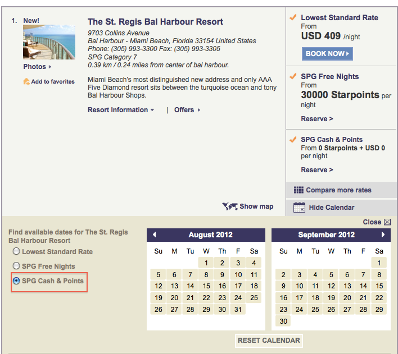
Task: Select the Lowest Standard Rate radio button
Action: [x=16, y=251]
